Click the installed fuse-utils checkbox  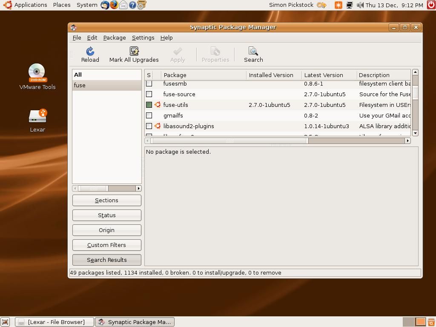coord(149,105)
